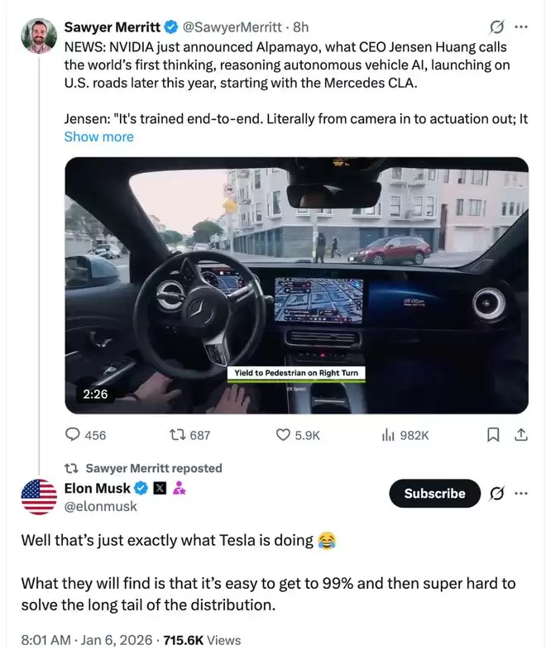Click Grok icon beside Subscribe button

tap(497, 494)
